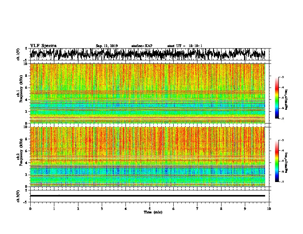Image resolution: width=303 pixels, height=234 pixels.
Task: Click the ch.2 spectrogram color scale bar
Action: 277,161
